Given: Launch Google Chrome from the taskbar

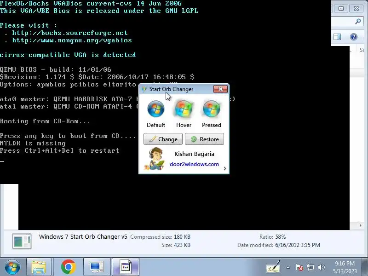Looking at the screenshot, I should click(68, 267).
